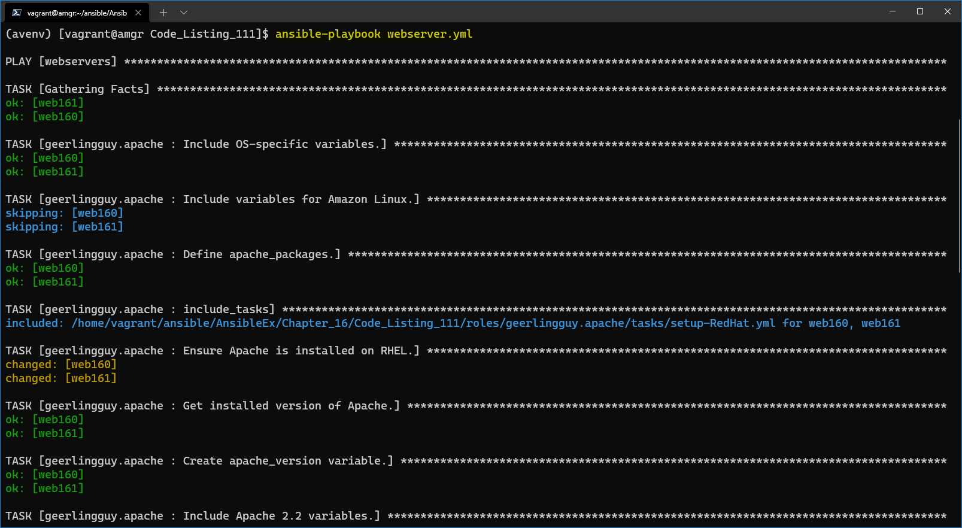
Task: Click the Define apache_packages task line
Action: click(x=476, y=254)
